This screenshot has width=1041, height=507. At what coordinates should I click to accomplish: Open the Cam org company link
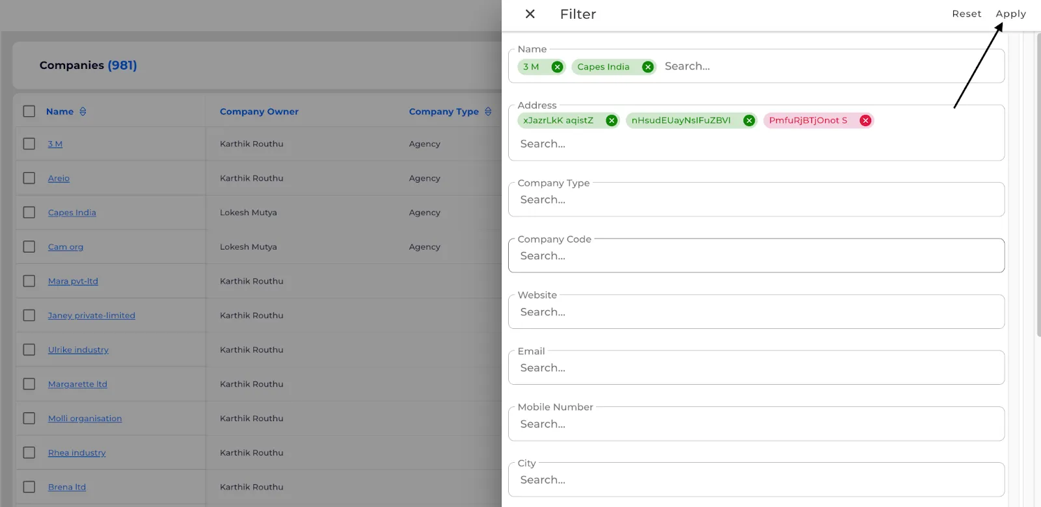coord(66,247)
